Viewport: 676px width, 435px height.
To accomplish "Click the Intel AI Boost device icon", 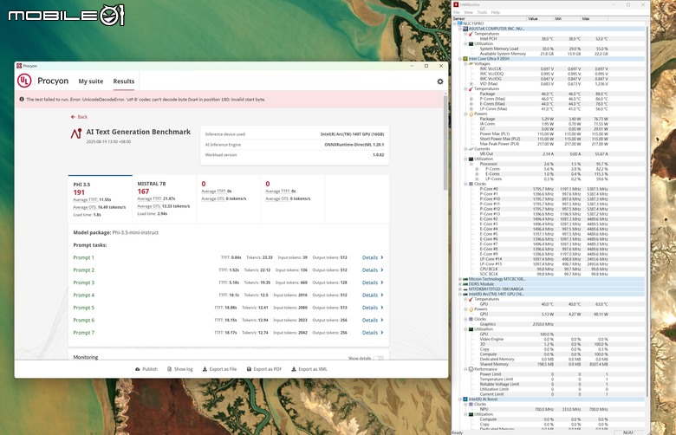I will pyautogui.click(x=465, y=399).
